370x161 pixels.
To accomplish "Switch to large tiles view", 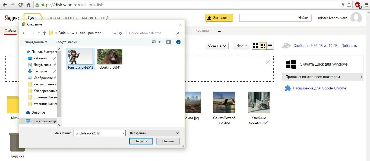I will tap(255, 46).
